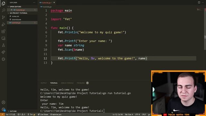Change the Tab Size: 4 setting

coord(129,114)
